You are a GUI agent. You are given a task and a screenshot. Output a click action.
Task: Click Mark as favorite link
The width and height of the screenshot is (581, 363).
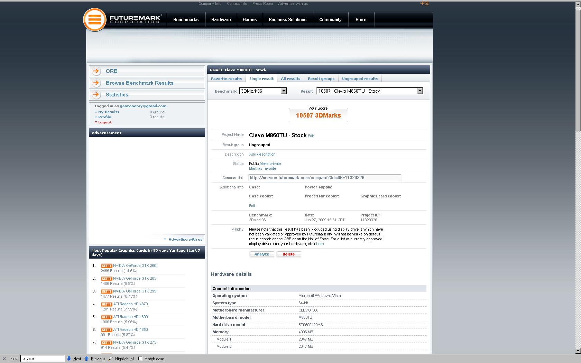point(262,168)
